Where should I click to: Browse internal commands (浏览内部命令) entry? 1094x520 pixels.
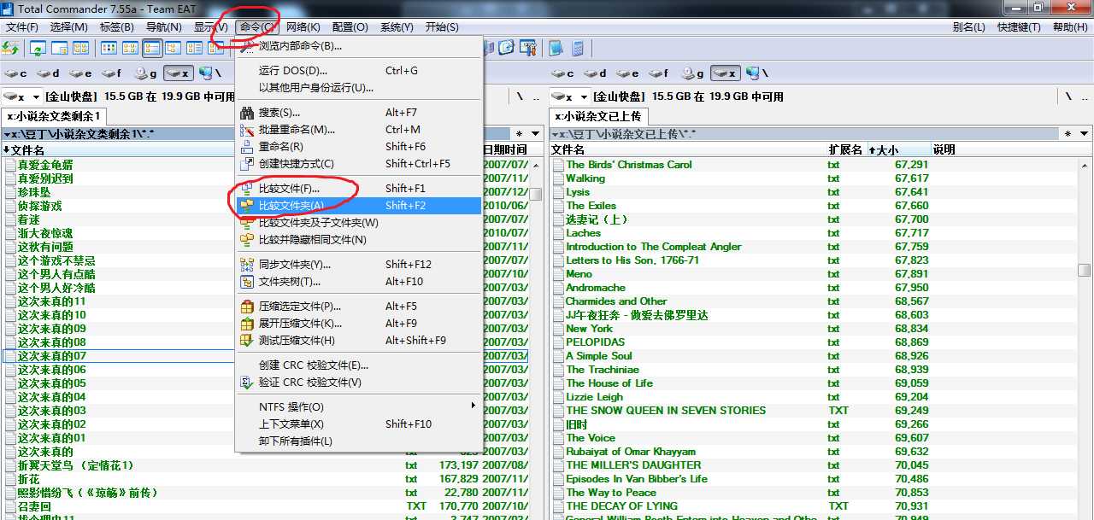point(359,46)
